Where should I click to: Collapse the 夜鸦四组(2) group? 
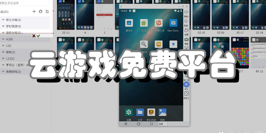click(3, 71)
